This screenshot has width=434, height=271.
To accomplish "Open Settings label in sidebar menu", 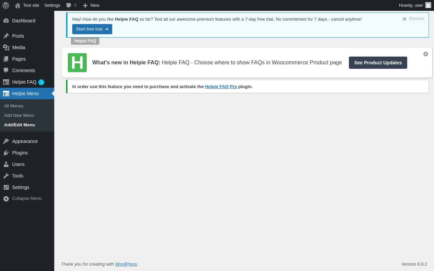I will [x=21, y=187].
